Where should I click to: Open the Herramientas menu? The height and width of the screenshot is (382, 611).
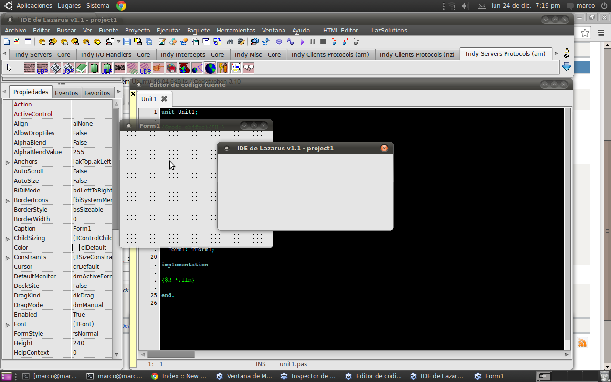(x=236, y=30)
